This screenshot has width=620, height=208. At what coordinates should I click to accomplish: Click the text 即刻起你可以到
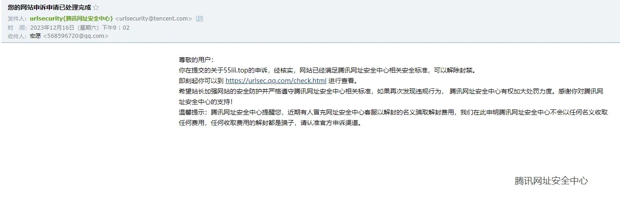(x=201, y=81)
